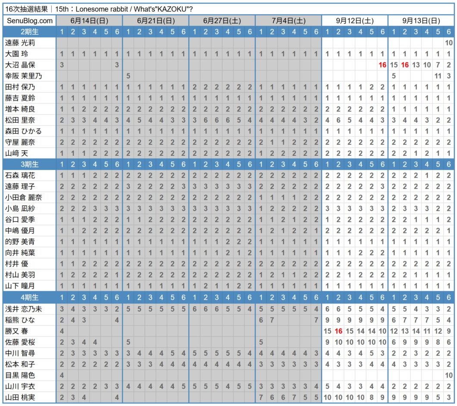Select the name 小島 凪紗
457x406 pixels.
[20, 209]
